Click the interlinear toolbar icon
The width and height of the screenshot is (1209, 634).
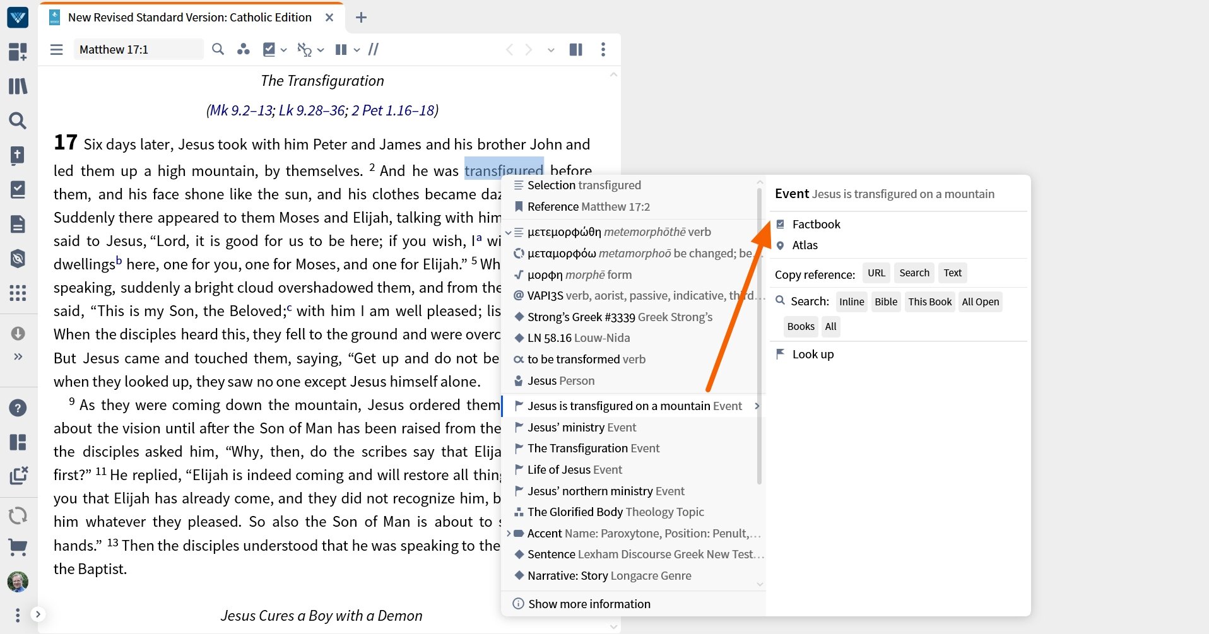point(305,49)
